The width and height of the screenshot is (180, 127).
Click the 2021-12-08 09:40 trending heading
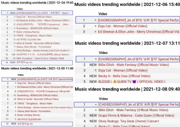(127, 89)
